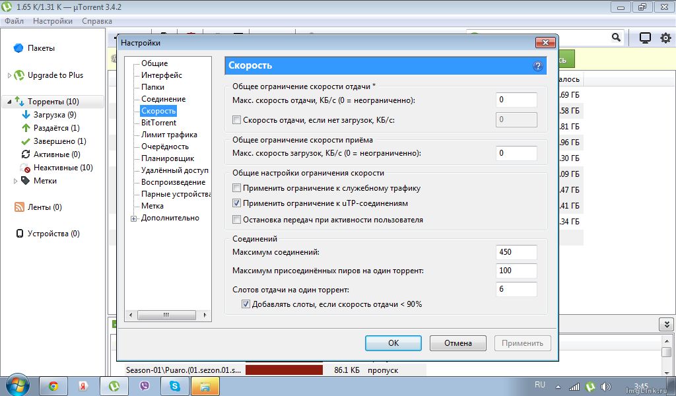
Task: Enable 'Скорость отдачи, если нет загрузок' checkbox
Action: (236, 120)
